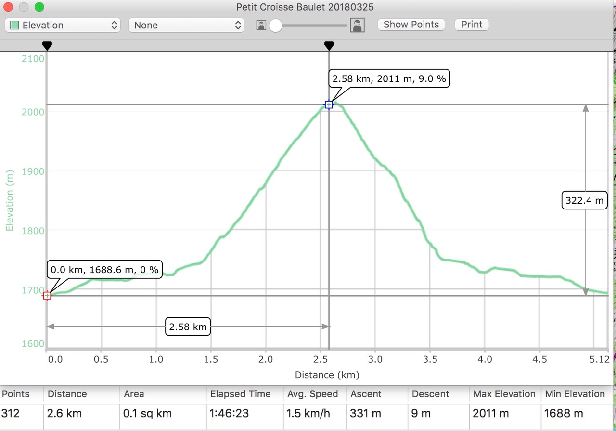The image size is (616, 431).
Task: Click the Elapsed Time column header
Action: click(x=241, y=394)
